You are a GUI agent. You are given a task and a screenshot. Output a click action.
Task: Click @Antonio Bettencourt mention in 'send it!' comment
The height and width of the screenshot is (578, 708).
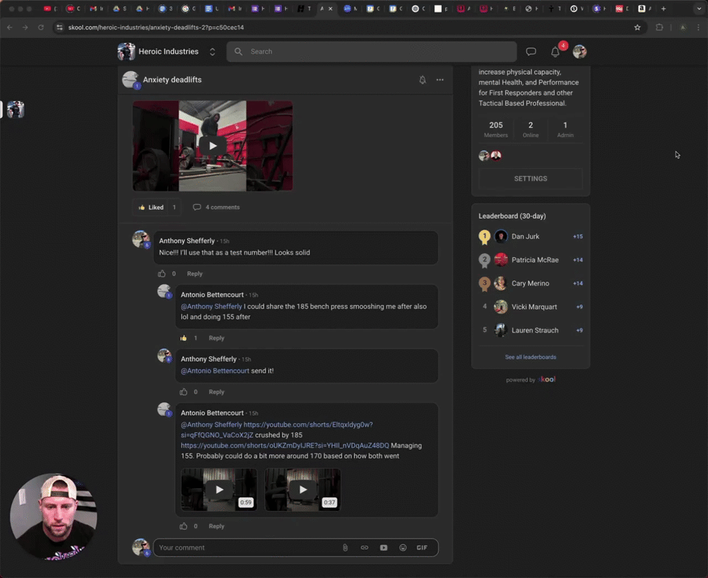click(x=215, y=371)
